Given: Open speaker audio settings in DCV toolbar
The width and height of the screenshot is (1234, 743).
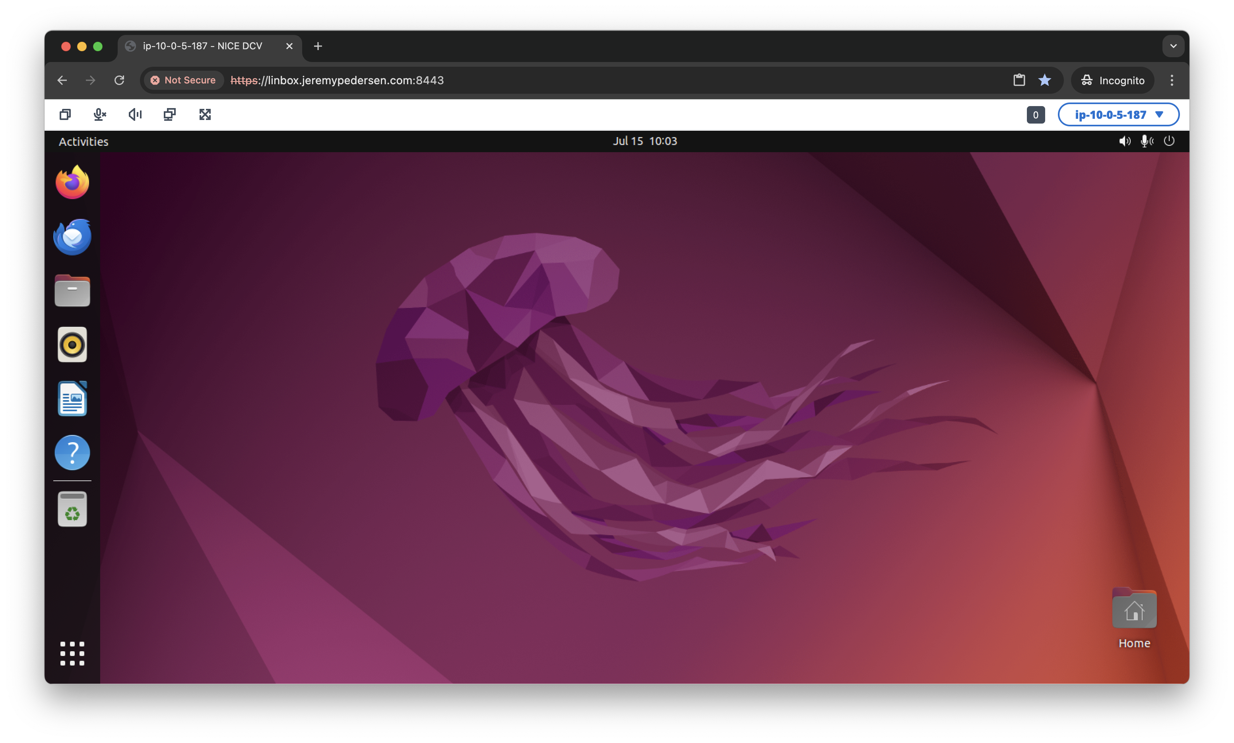Looking at the screenshot, I should pos(135,114).
